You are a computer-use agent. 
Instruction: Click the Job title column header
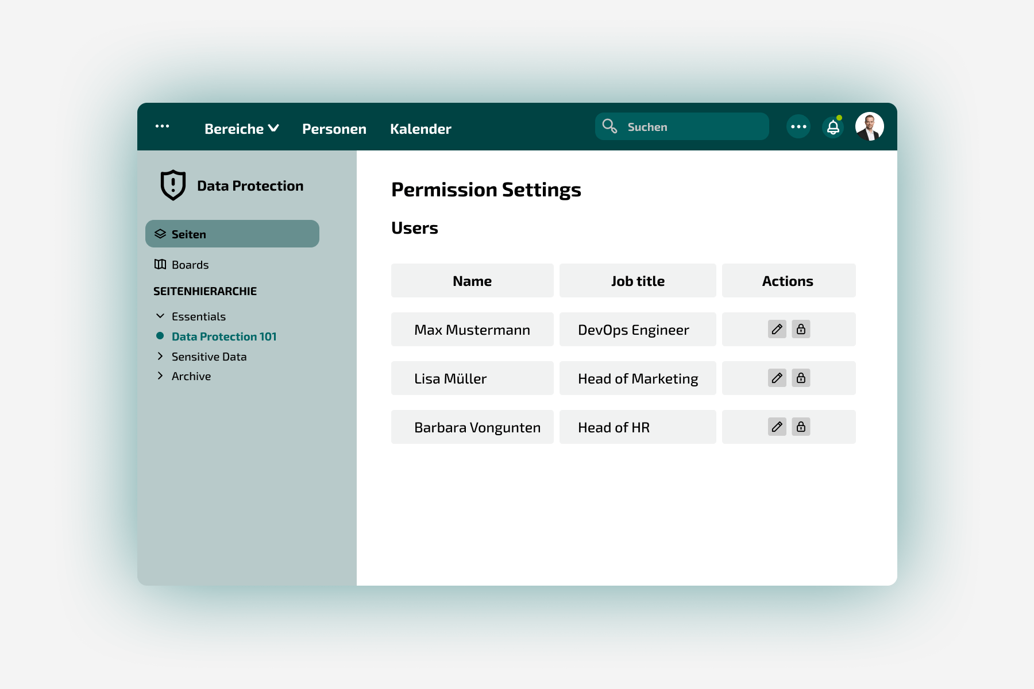tap(638, 280)
